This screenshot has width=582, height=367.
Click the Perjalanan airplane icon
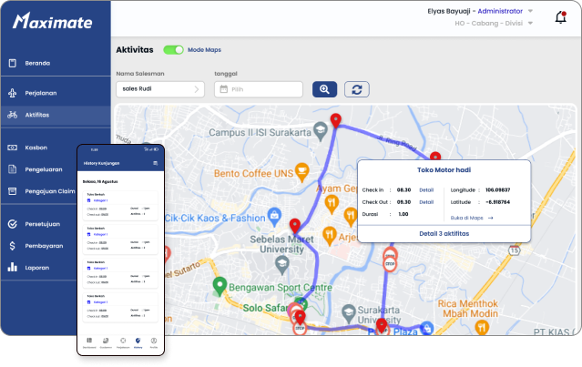point(12,93)
